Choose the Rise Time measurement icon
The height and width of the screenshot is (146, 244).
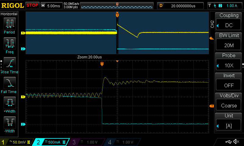(9, 64)
